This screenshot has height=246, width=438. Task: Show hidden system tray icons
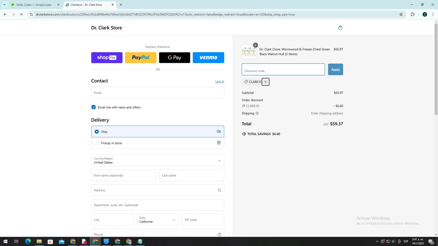(x=377, y=242)
